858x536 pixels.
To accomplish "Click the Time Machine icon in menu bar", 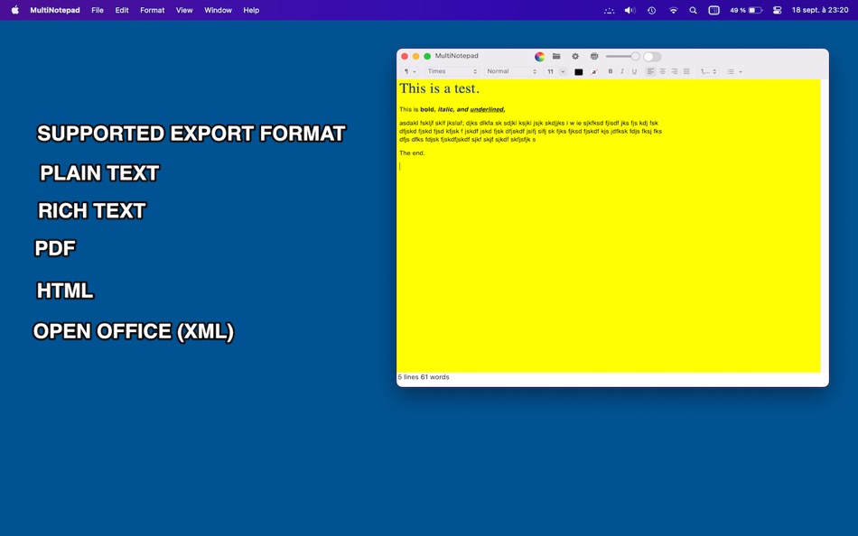I will [651, 10].
